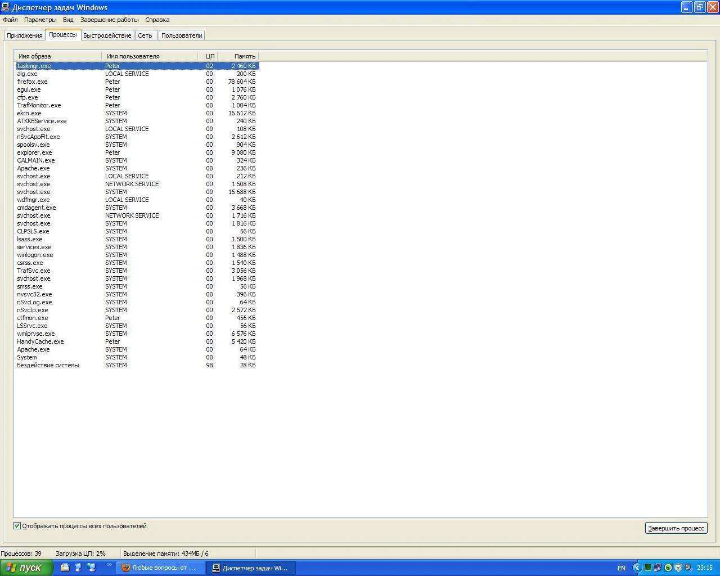
Task: Open the пуск Start menu
Action: 26,568
